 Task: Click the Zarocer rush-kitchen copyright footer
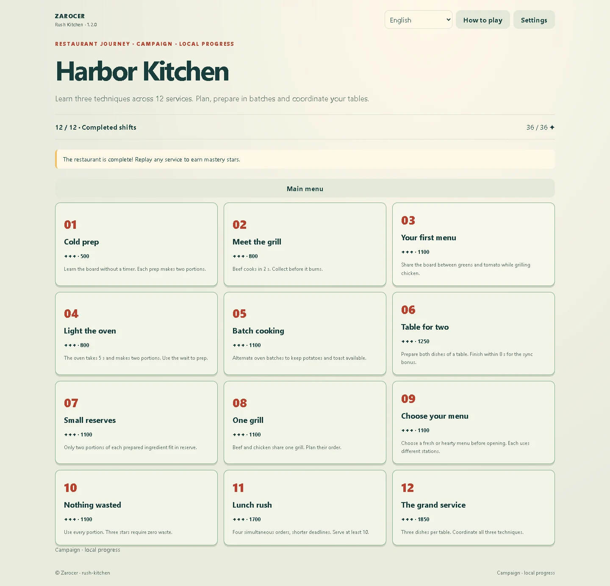click(x=83, y=573)
